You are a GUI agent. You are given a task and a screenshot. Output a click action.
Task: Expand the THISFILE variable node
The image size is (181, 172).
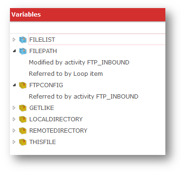click(14, 142)
